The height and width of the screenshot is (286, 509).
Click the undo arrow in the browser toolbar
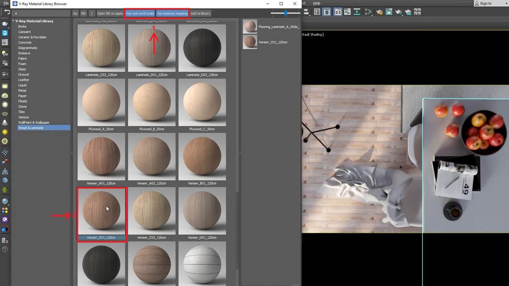click(5, 12)
